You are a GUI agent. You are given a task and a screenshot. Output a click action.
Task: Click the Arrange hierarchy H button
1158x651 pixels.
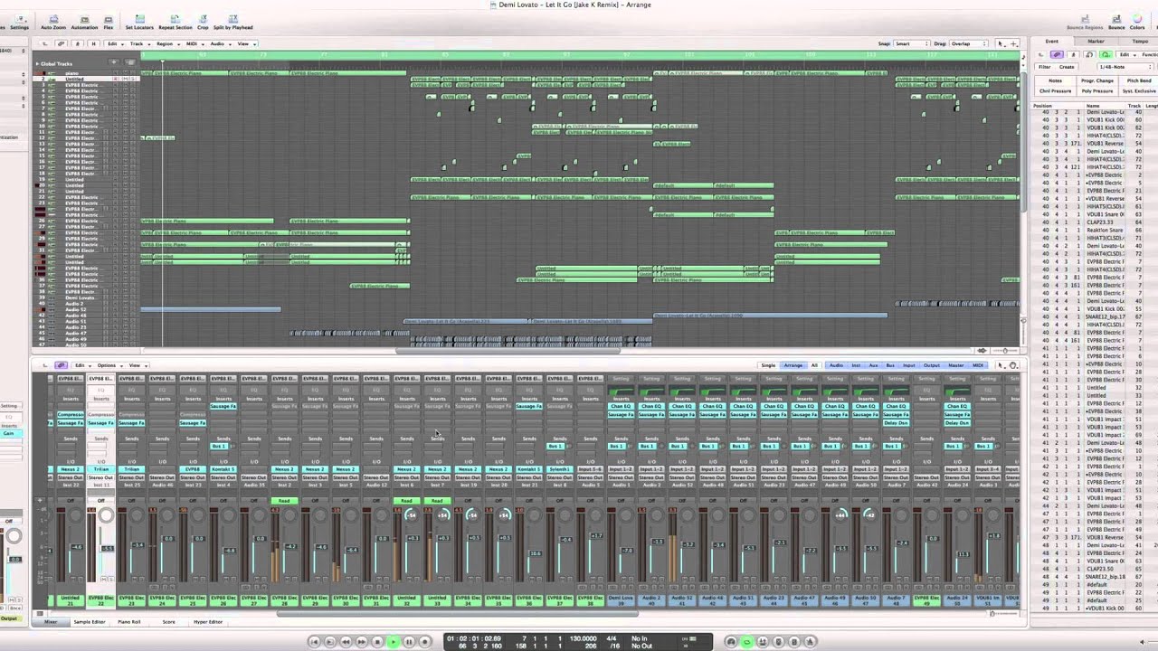[x=92, y=43]
